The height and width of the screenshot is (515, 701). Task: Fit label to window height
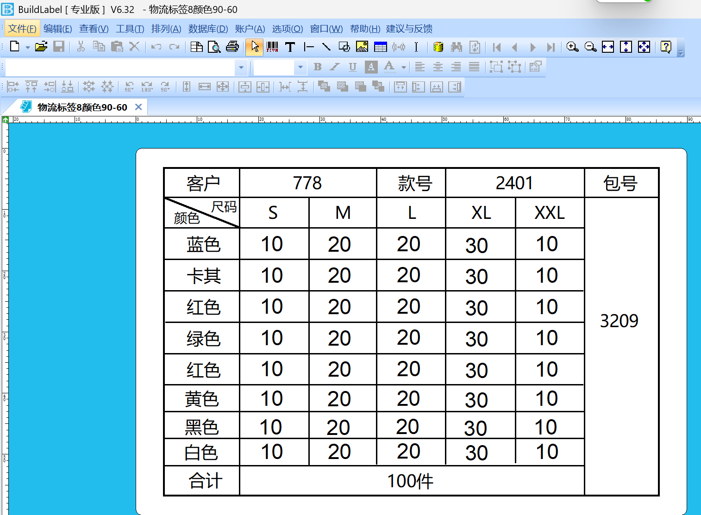626,47
